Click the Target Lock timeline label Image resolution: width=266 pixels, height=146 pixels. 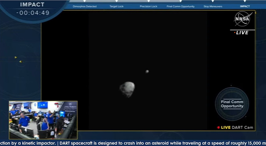(116, 6)
